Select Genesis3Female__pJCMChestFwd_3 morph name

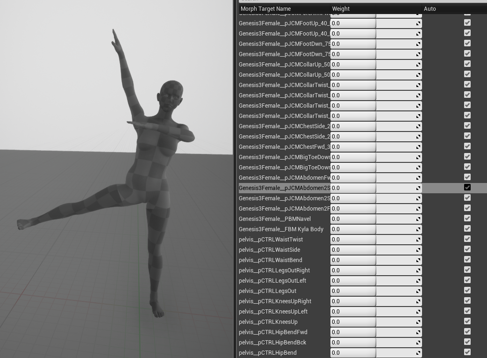pos(284,147)
